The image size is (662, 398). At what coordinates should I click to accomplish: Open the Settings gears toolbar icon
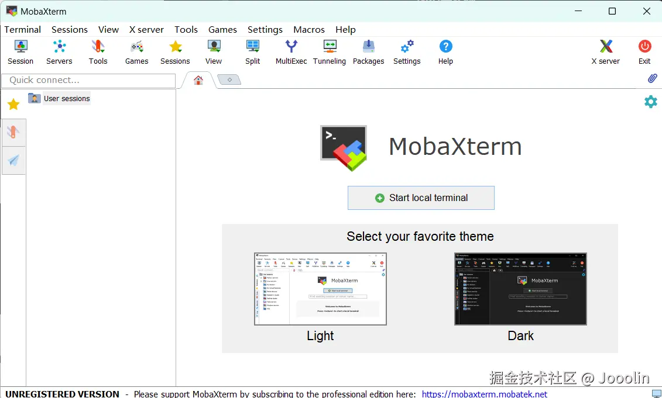tap(407, 46)
